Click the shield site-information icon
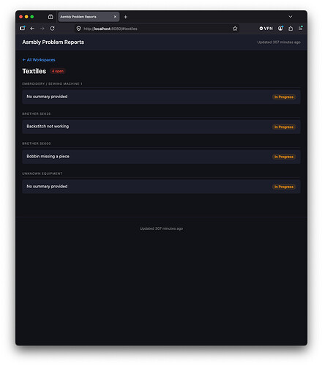This screenshot has width=322, height=366. coord(78,29)
